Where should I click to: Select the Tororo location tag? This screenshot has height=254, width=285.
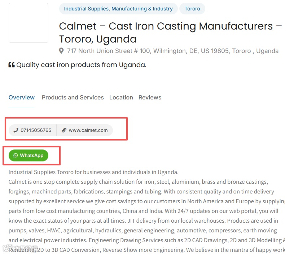pos(192,9)
